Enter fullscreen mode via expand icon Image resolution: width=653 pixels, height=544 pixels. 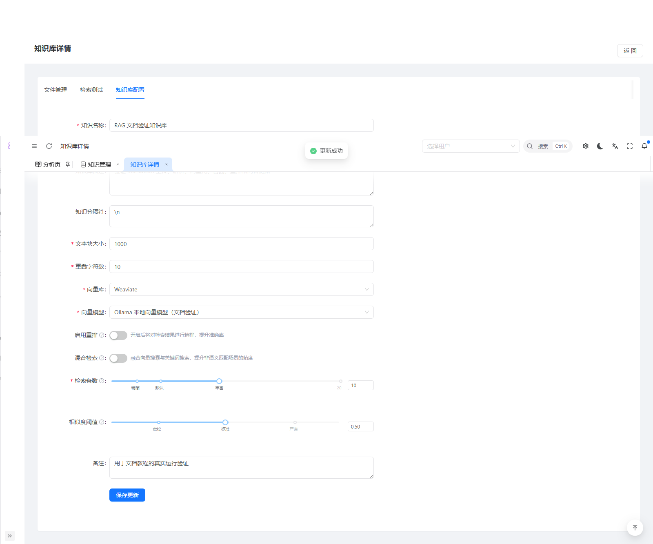tap(630, 146)
